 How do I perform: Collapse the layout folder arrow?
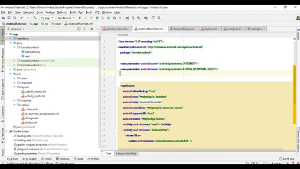[x=15, y=87]
